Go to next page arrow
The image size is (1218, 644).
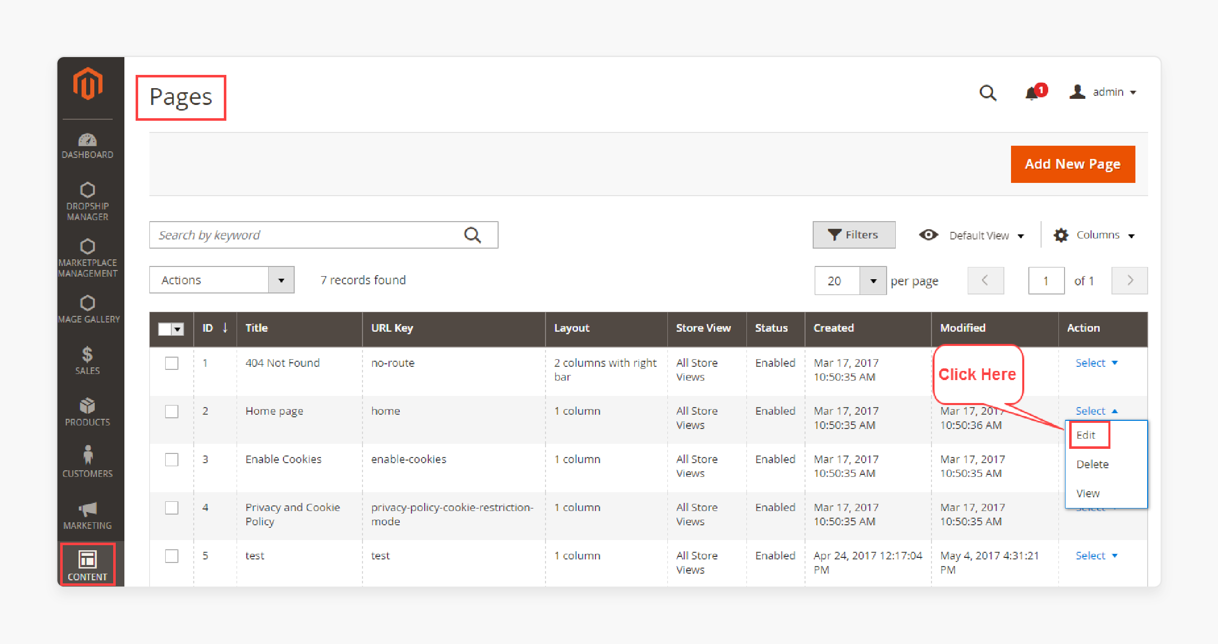click(x=1130, y=280)
